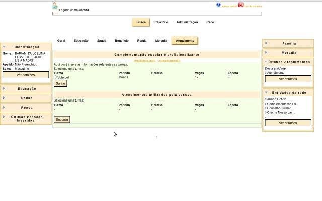The height and width of the screenshot is (201, 322).
Task: Click the 'Complementação escolar e profisionalizante' header
Action: pos(156,55)
